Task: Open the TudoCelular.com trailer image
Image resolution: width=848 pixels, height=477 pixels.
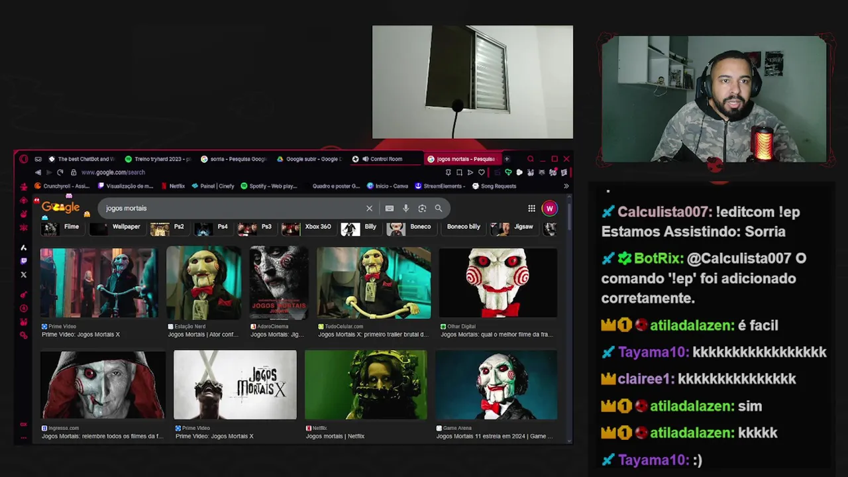Action: click(x=374, y=283)
